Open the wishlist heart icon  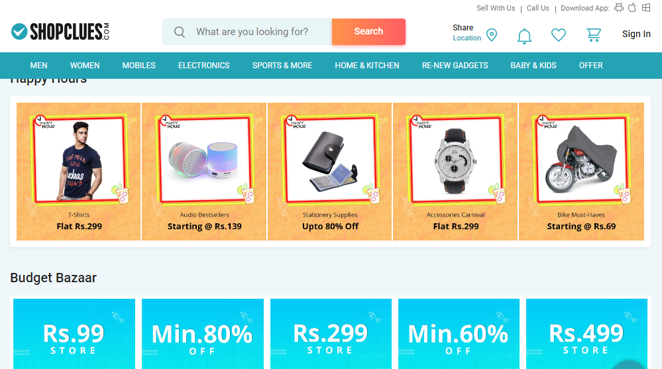point(559,35)
